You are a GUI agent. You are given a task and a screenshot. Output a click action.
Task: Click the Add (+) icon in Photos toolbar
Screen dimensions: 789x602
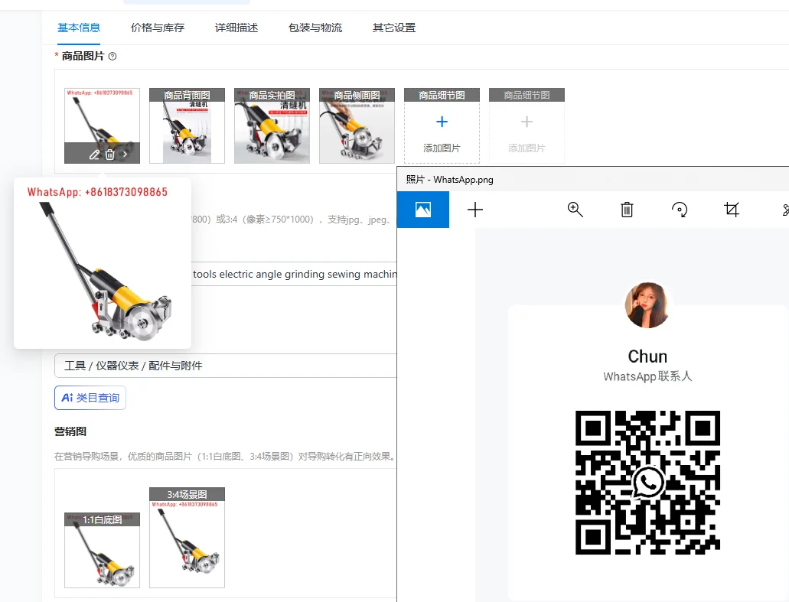click(474, 209)
